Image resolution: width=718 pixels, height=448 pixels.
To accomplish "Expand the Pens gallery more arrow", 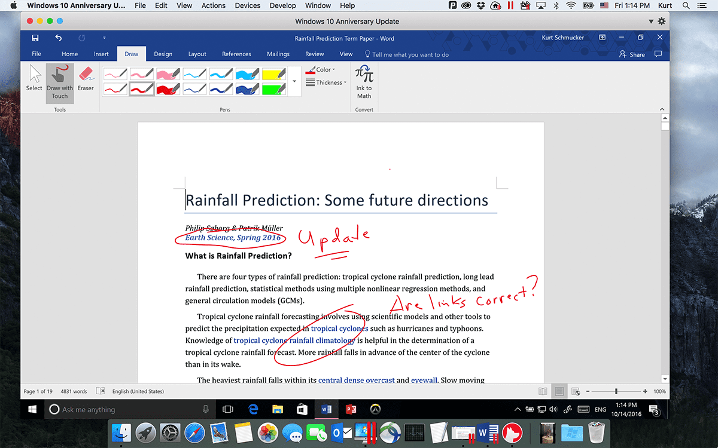I will click(294, 82).
